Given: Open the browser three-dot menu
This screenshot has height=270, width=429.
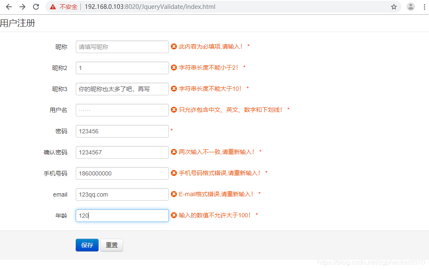Looking at the screenshot, I should (424, 7).
